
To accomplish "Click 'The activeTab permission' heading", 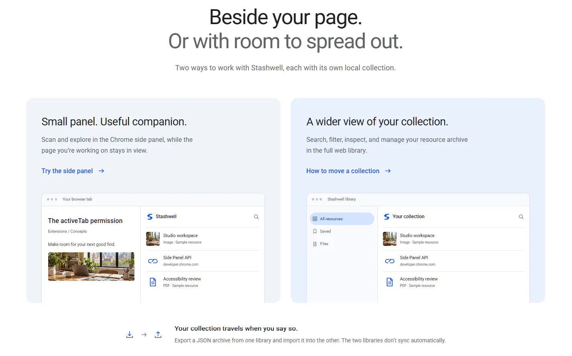I will pyautogui.click(x=85, y=221).
